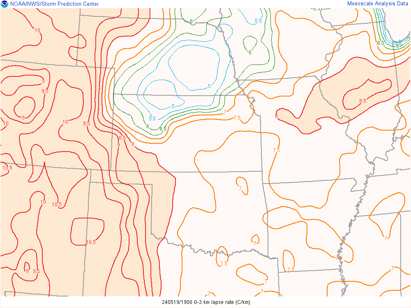This screenshot has height=308, width=411.
Task: Click the Mesoscale Analysis Data title
Action: 378,4
